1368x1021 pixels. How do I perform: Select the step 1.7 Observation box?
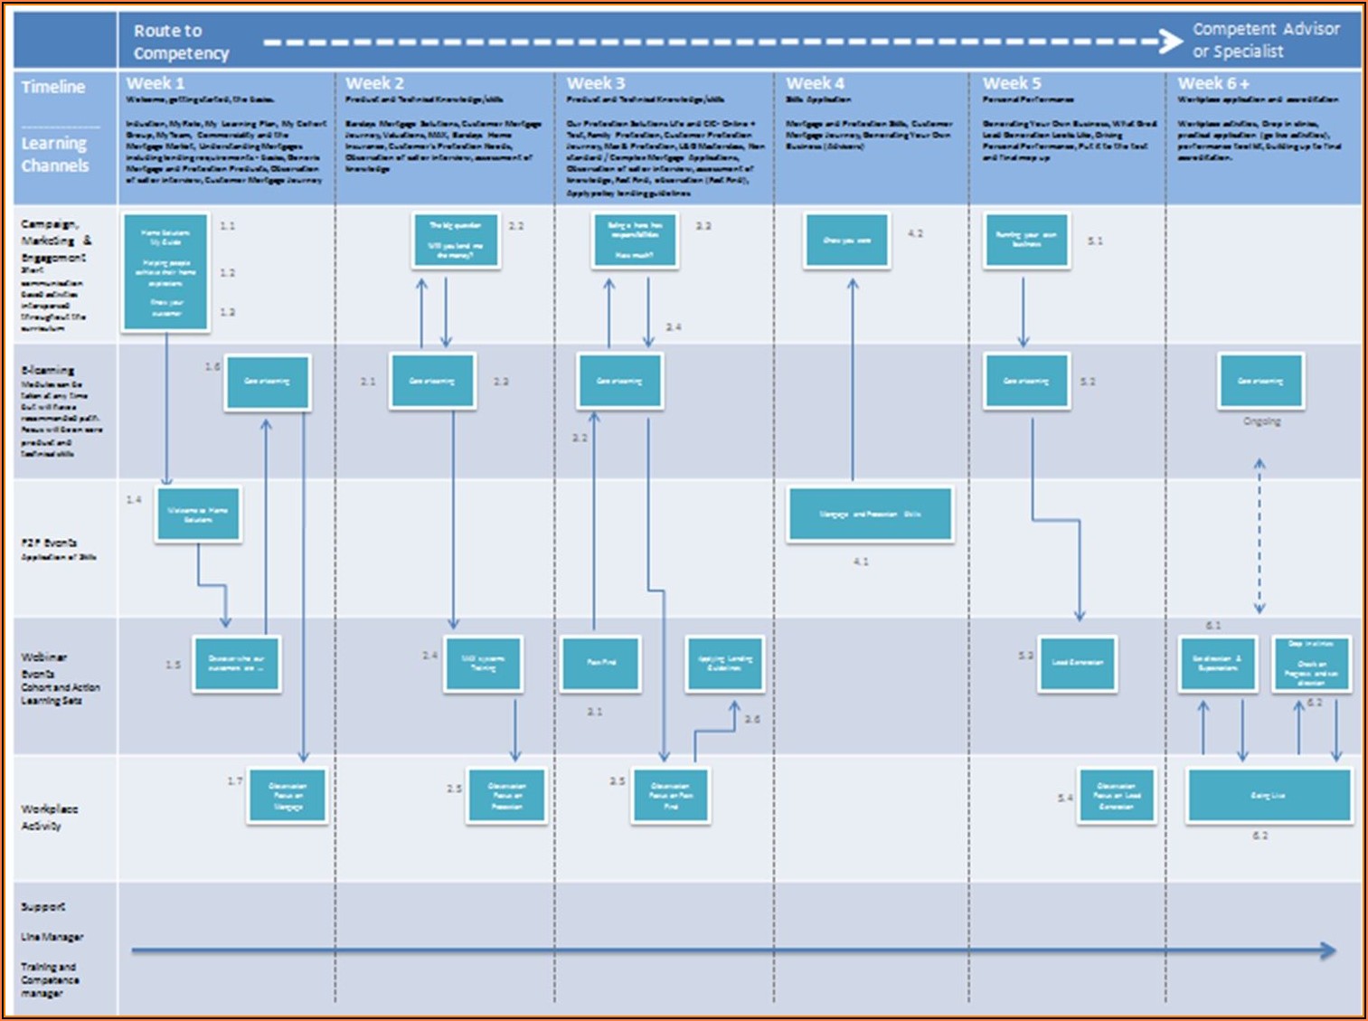click(x=288, y=796)
